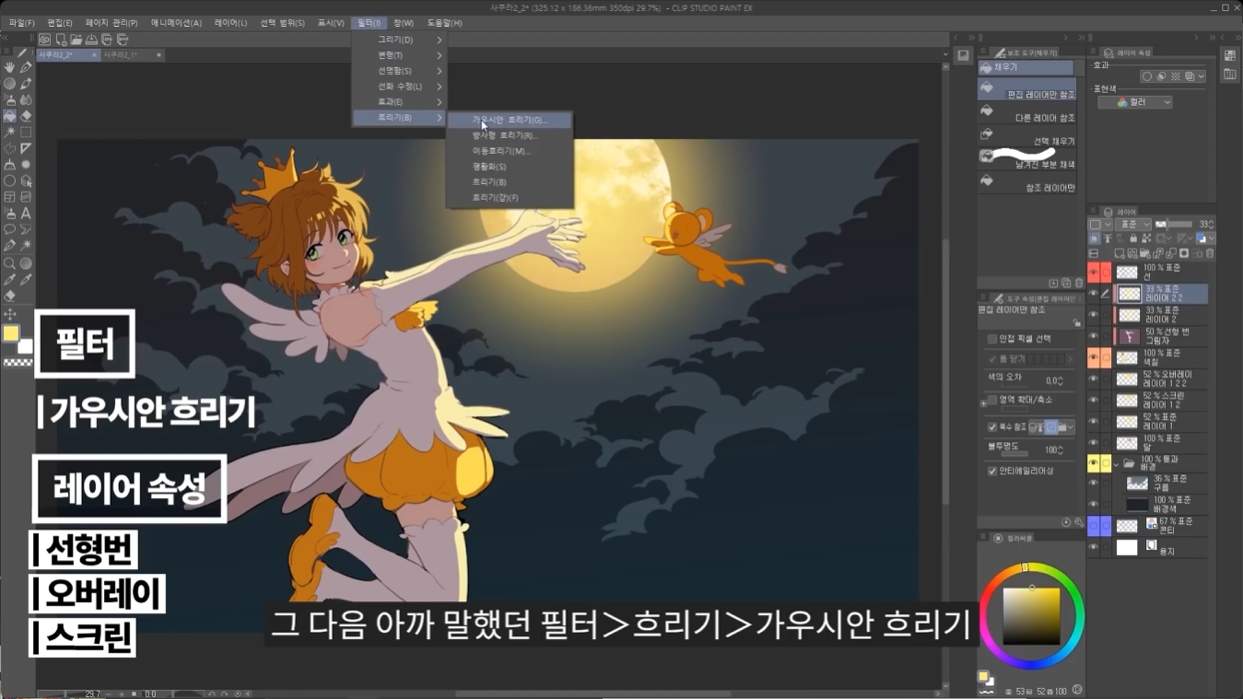Image resolution: width=1243 pixels, height=699 pixels.
Task: Select the Text tool A icon
Action: 26,214
